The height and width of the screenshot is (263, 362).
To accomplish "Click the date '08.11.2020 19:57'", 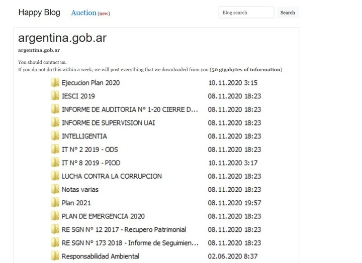I will [x=235, y=203].
